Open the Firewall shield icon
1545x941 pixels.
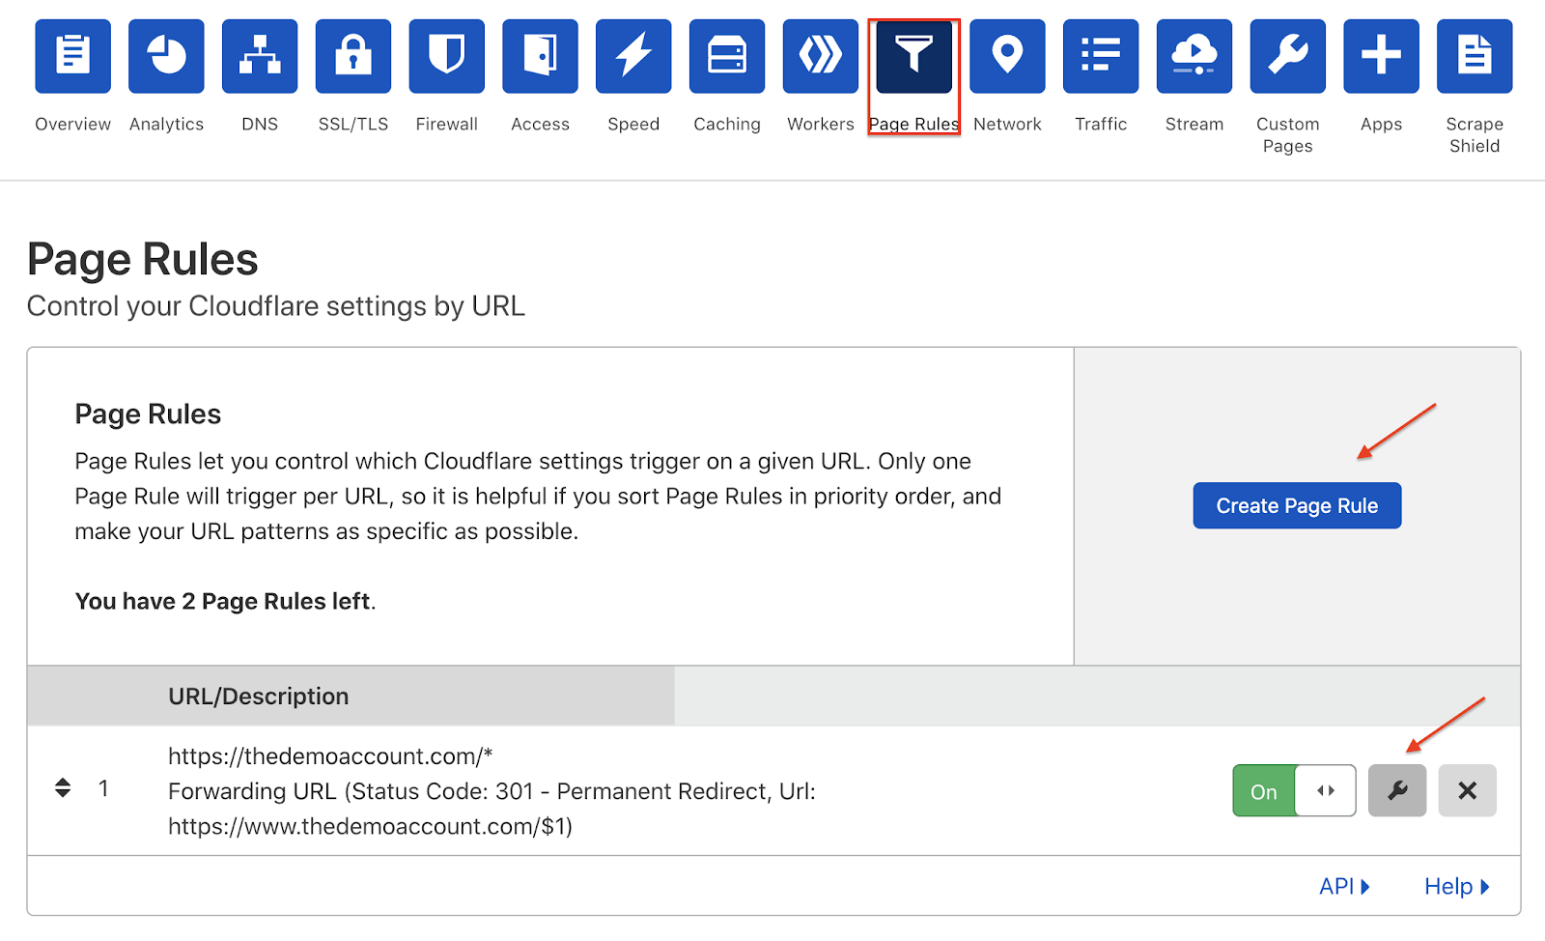[447, 56]
